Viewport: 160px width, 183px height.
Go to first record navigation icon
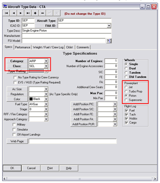(6, 13)
